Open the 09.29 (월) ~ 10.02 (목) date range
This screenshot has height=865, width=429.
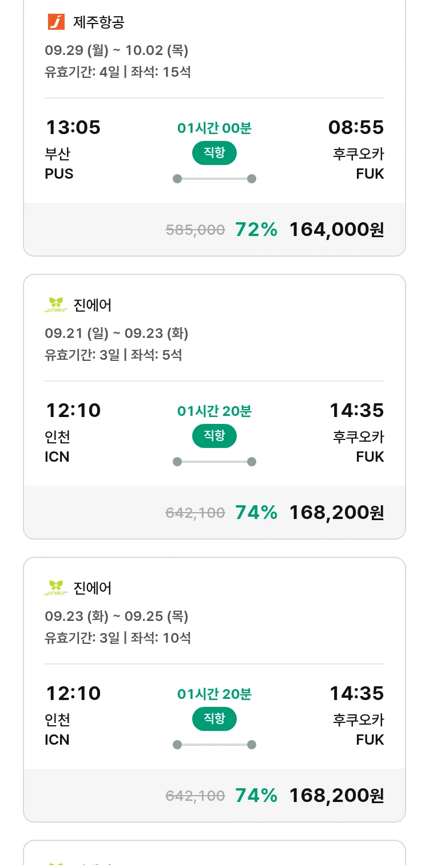coord(117,50)
